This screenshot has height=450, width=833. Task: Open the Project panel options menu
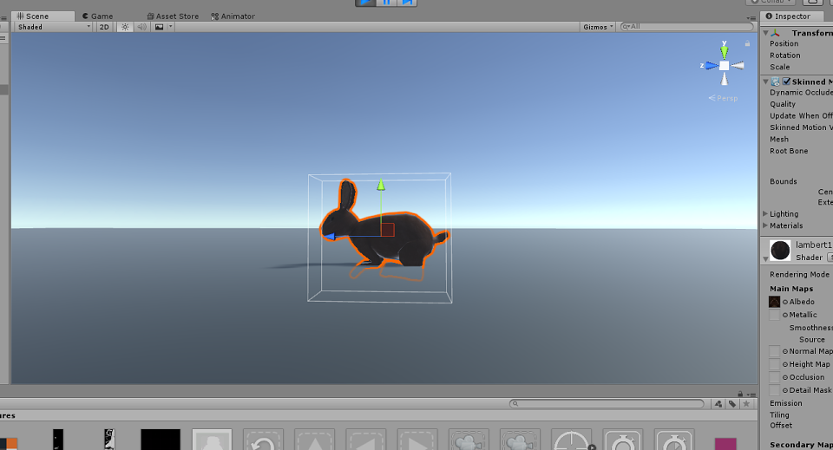(x=751, y=395)
